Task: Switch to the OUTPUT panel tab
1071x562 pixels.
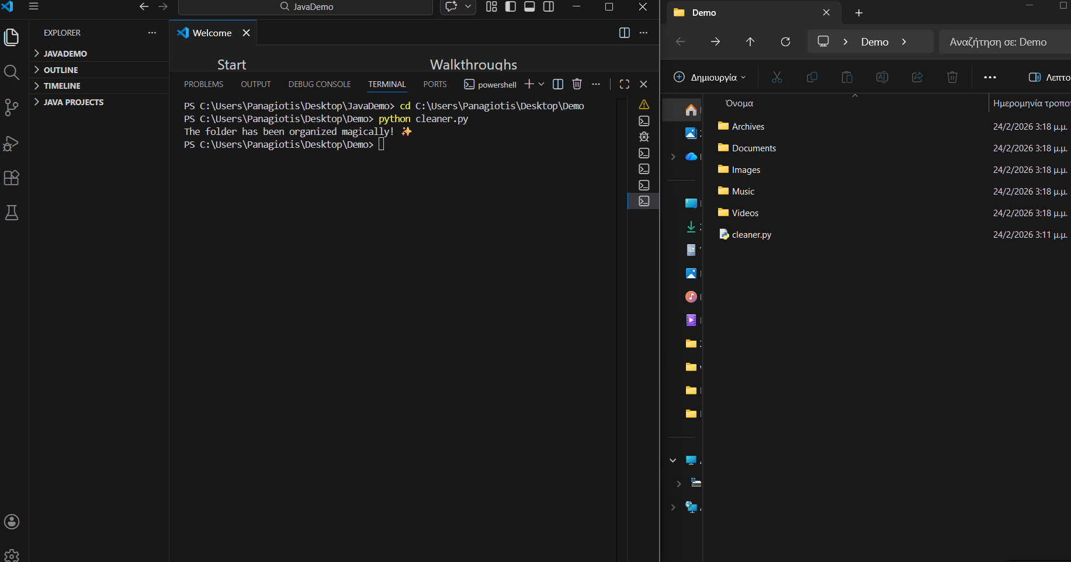Action: [x=256, y=84]
